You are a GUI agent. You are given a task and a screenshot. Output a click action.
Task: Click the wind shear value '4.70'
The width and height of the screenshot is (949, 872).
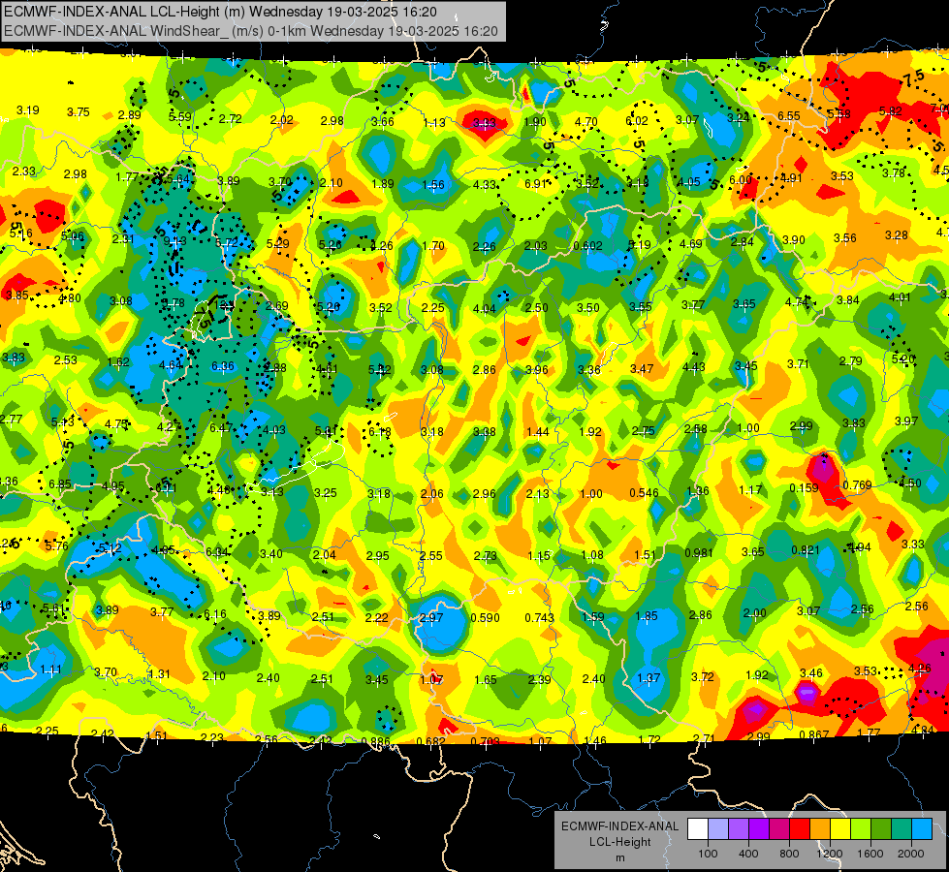point(585,122)
